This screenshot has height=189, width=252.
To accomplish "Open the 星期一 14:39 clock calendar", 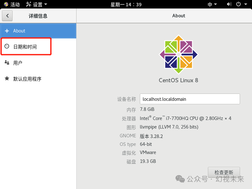I will (126, 4).
